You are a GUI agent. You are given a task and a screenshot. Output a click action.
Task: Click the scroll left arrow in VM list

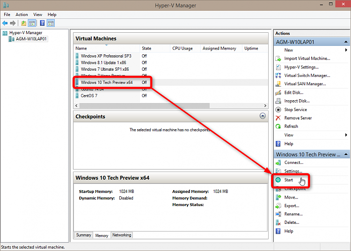[x=76, y=105]
